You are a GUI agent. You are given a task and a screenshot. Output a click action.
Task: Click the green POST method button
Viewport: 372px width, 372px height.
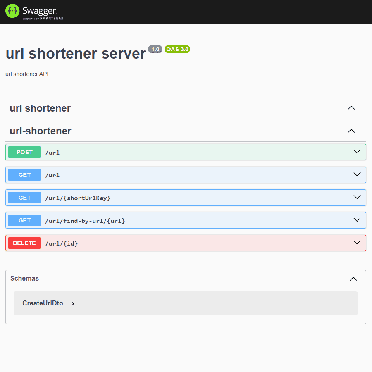tap(24, 152)
